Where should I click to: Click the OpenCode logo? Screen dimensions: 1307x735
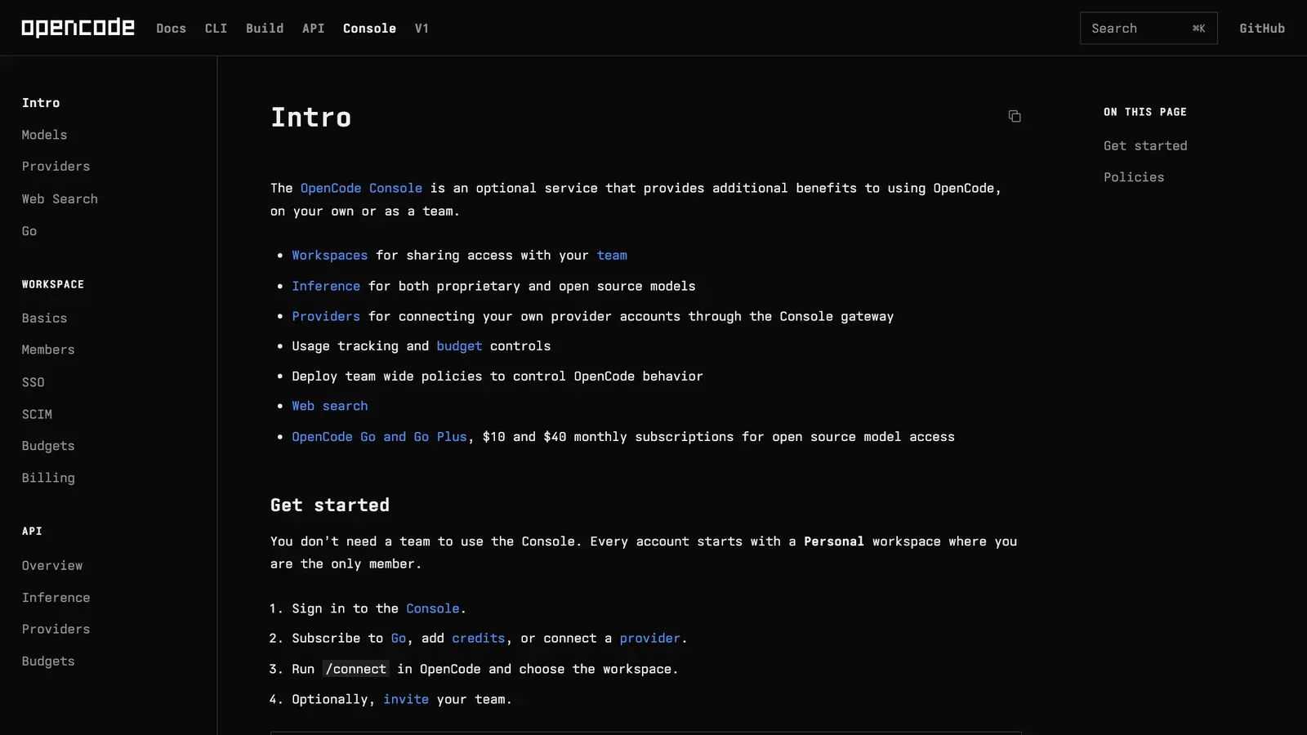78,28
